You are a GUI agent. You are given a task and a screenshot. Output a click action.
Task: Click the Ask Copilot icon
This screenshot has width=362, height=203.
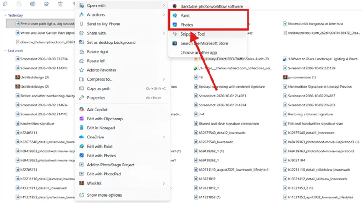(x=81, y=109)
